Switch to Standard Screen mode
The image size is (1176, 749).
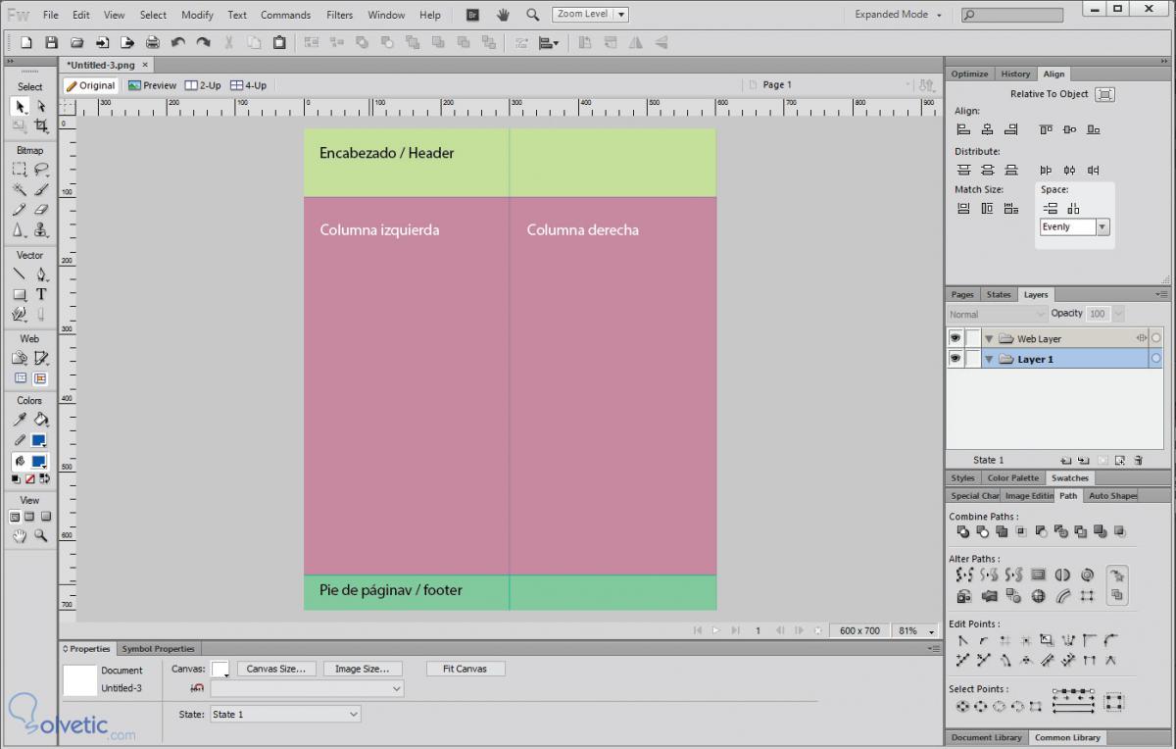click(15, 517)
